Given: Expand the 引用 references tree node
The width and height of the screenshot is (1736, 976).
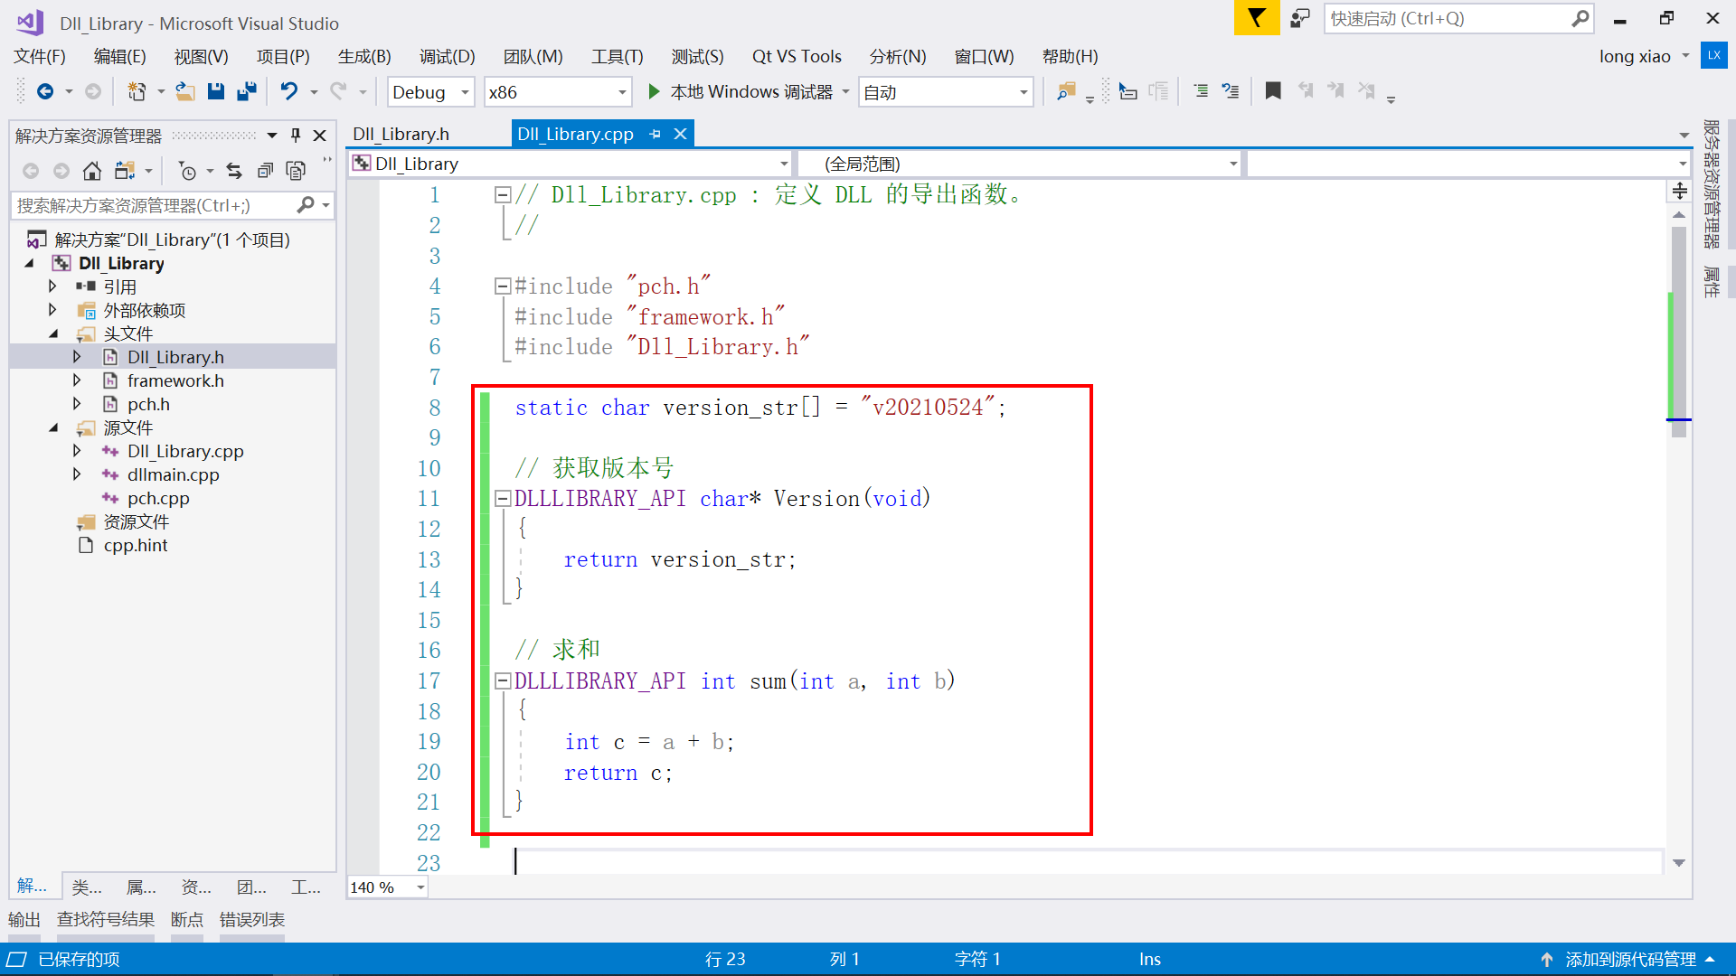Looking at the screenshot, I should [52, 286].
